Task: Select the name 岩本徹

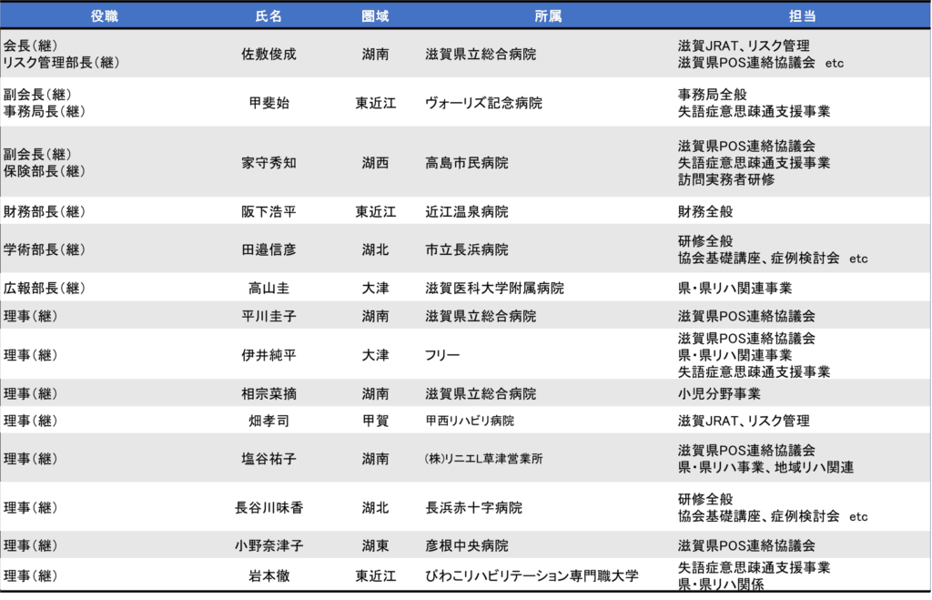Action: pos(268,576)
